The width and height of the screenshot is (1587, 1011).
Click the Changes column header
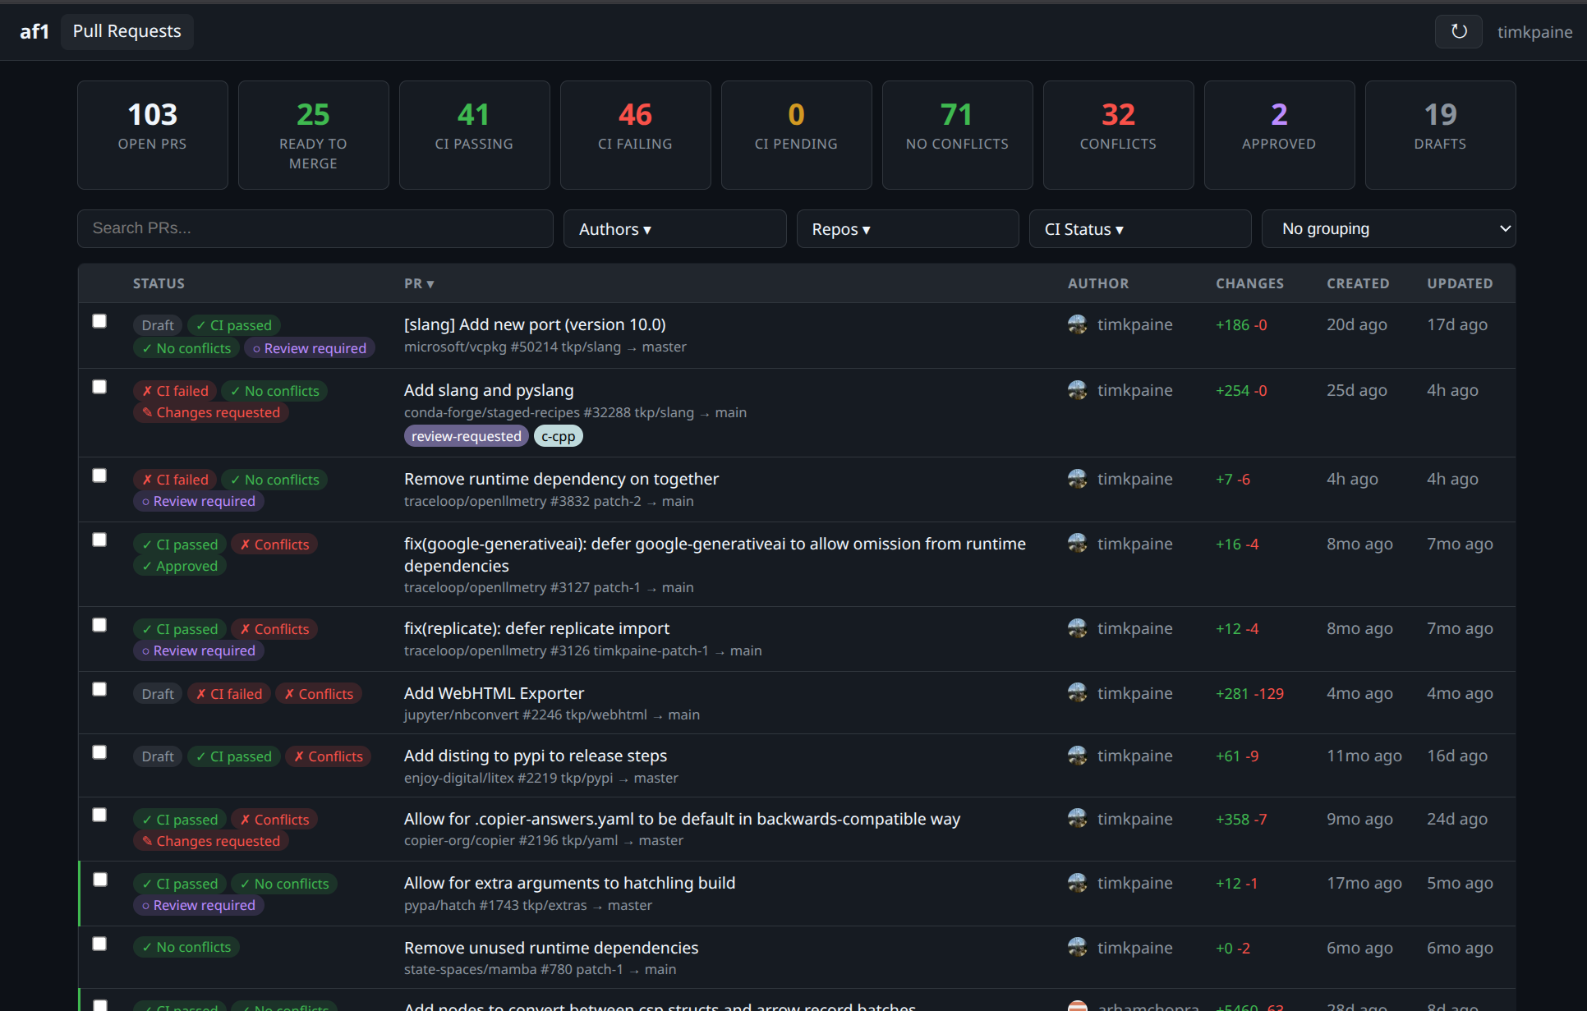[x=1249, y=283]
